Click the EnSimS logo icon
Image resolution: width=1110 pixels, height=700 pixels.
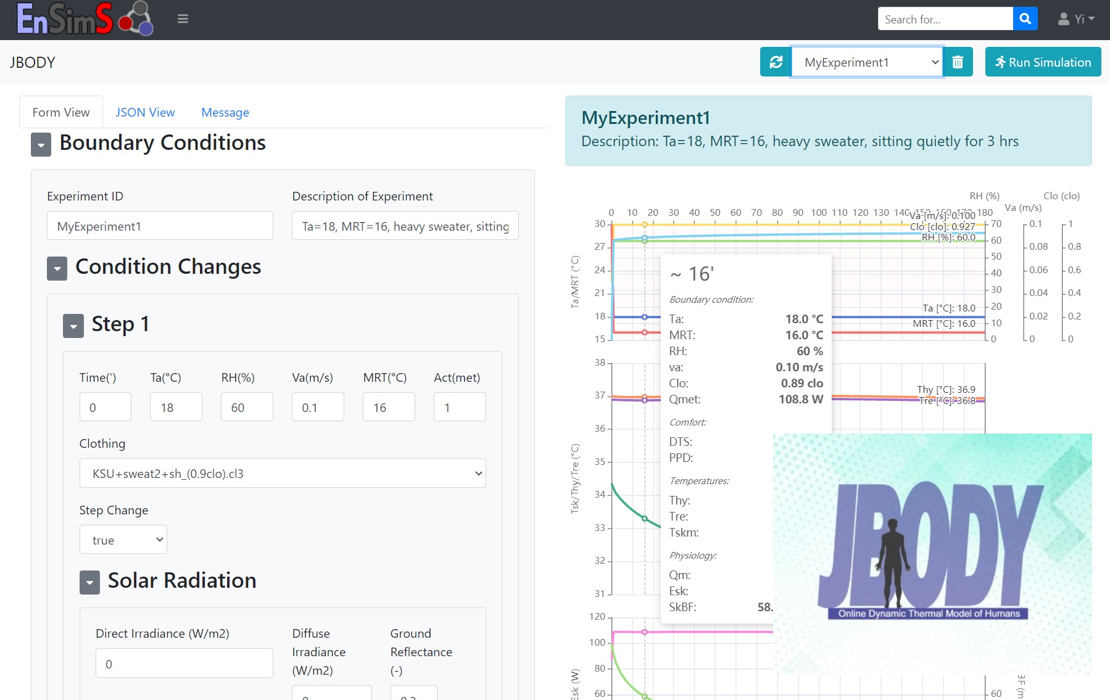[85, 19]
